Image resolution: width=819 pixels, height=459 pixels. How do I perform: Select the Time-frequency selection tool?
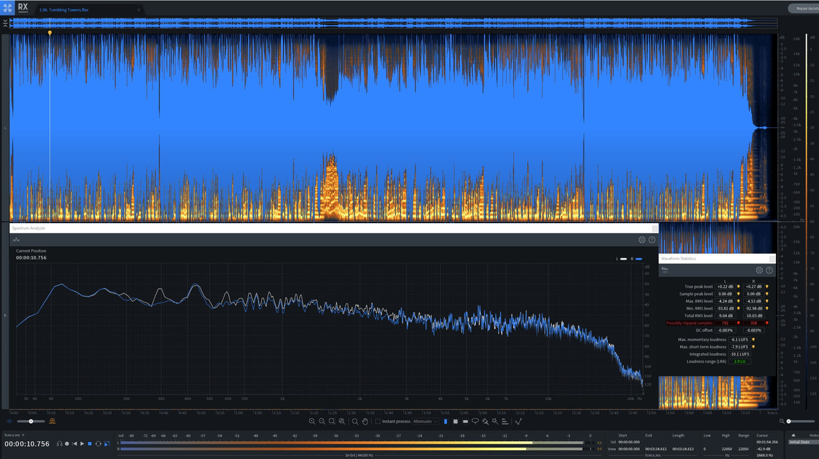(x=456, y=421)
